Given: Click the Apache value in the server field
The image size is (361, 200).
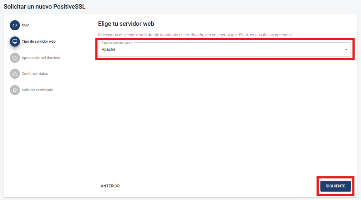Looking at the screenshot, I should click(x=109, y=49).
